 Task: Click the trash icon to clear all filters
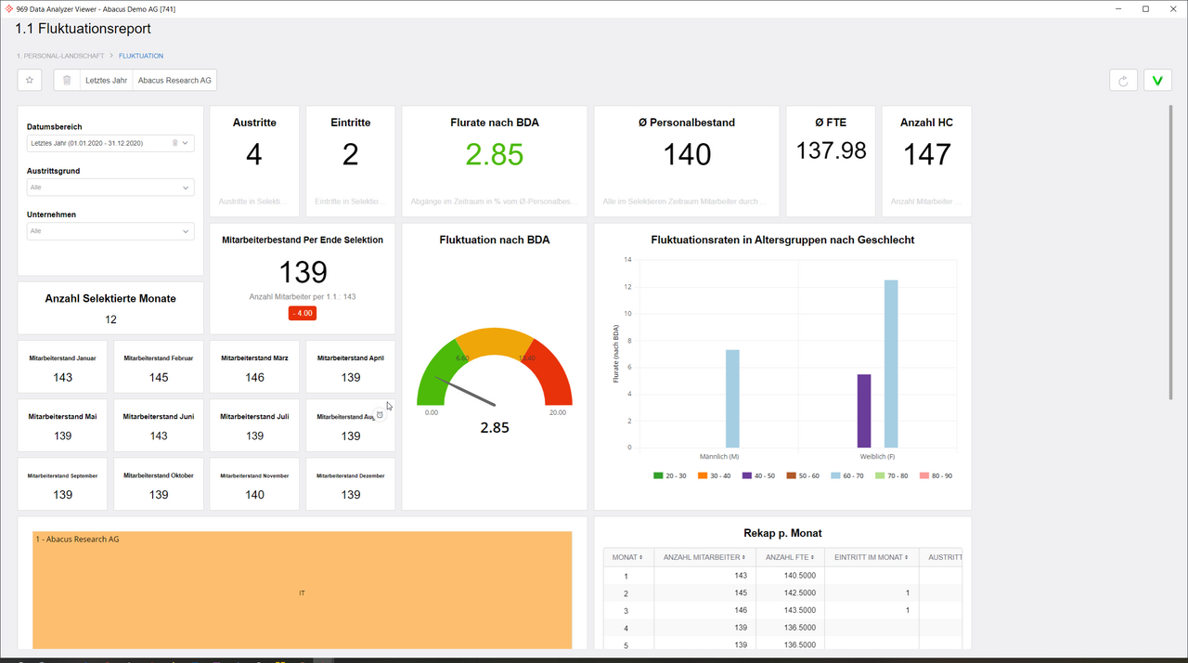67,80
